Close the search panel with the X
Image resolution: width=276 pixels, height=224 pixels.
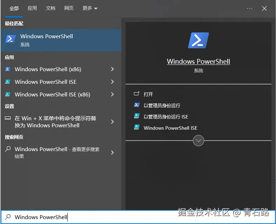[264, 8]
